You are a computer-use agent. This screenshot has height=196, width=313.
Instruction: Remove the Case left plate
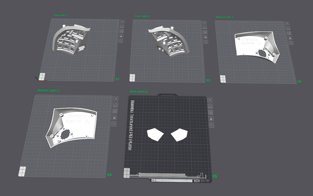coord(122,22)
